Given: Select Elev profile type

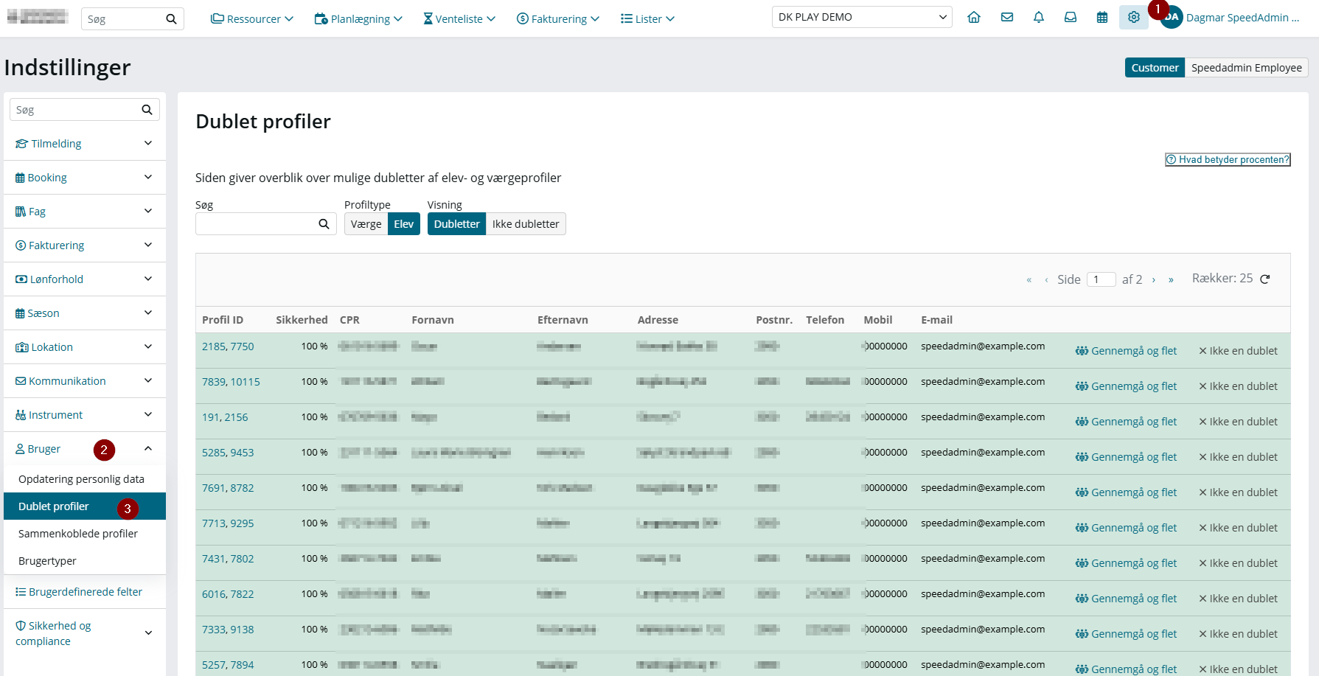Looking at the screenshot, I should (404, 224).
